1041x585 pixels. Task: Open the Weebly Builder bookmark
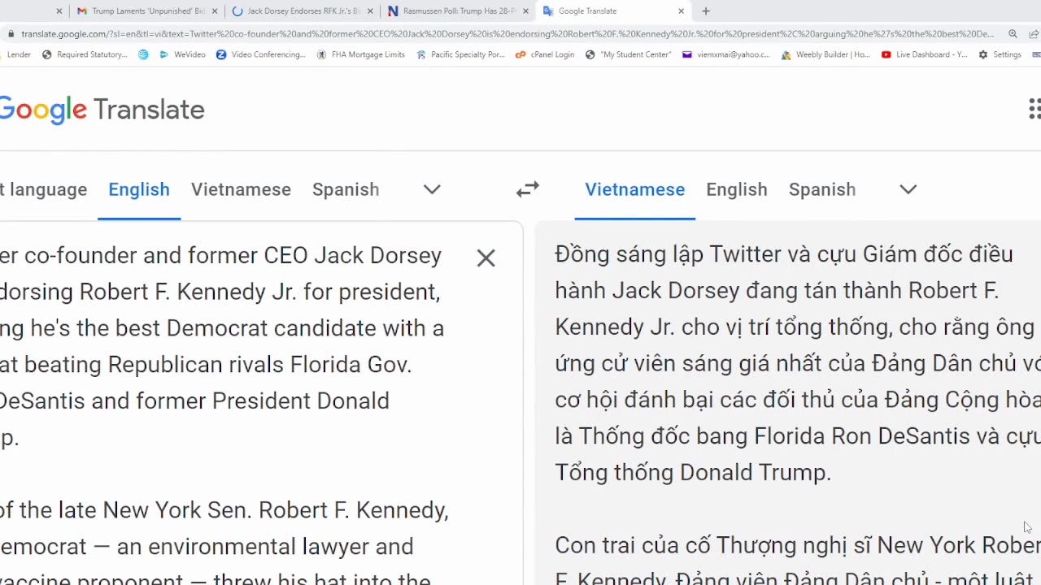click(x=825, y=54)
